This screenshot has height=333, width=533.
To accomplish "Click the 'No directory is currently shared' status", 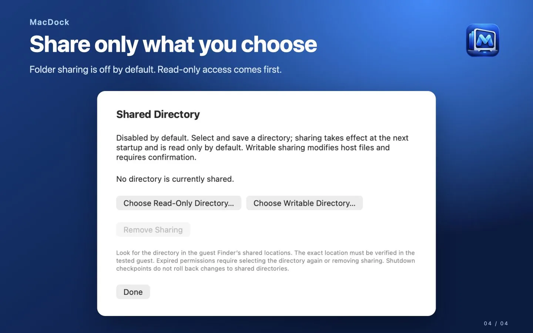I will point(175,179).
